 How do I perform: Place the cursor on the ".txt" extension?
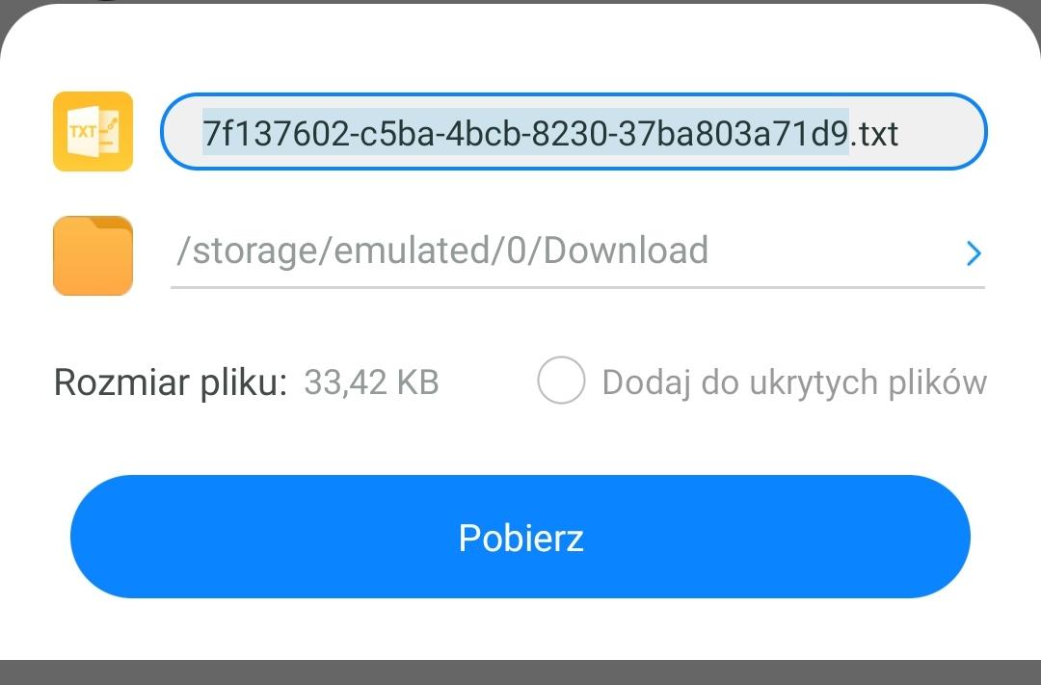click(x=875, y=133)
